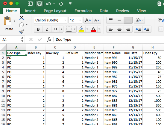Toggle Center horizontal alignment
This screenshot has height=125, width=164.
coord(119,29)
